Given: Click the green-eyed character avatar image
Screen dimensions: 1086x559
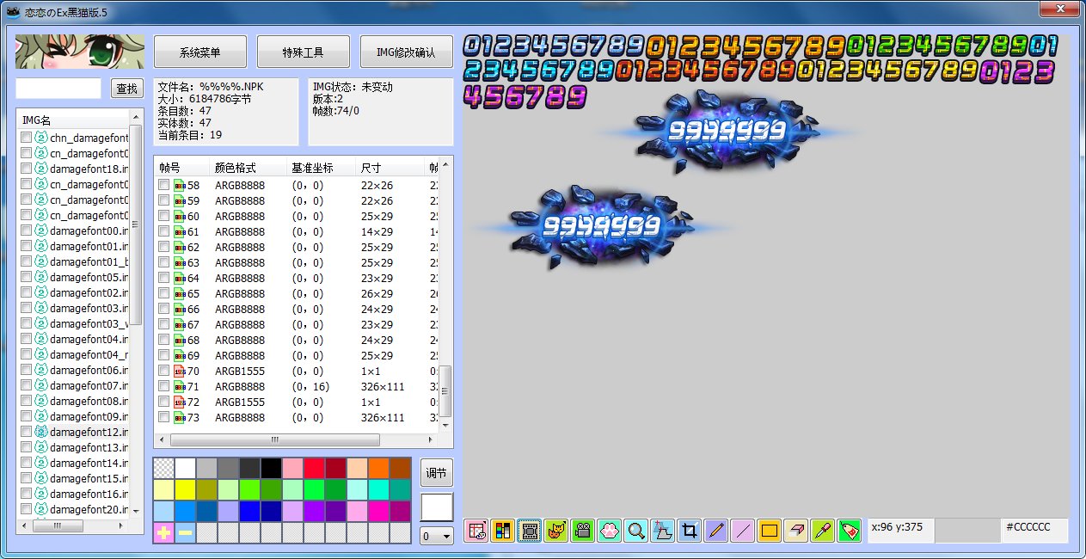Looking at the screenshot, I should click(x=79, y=52).
